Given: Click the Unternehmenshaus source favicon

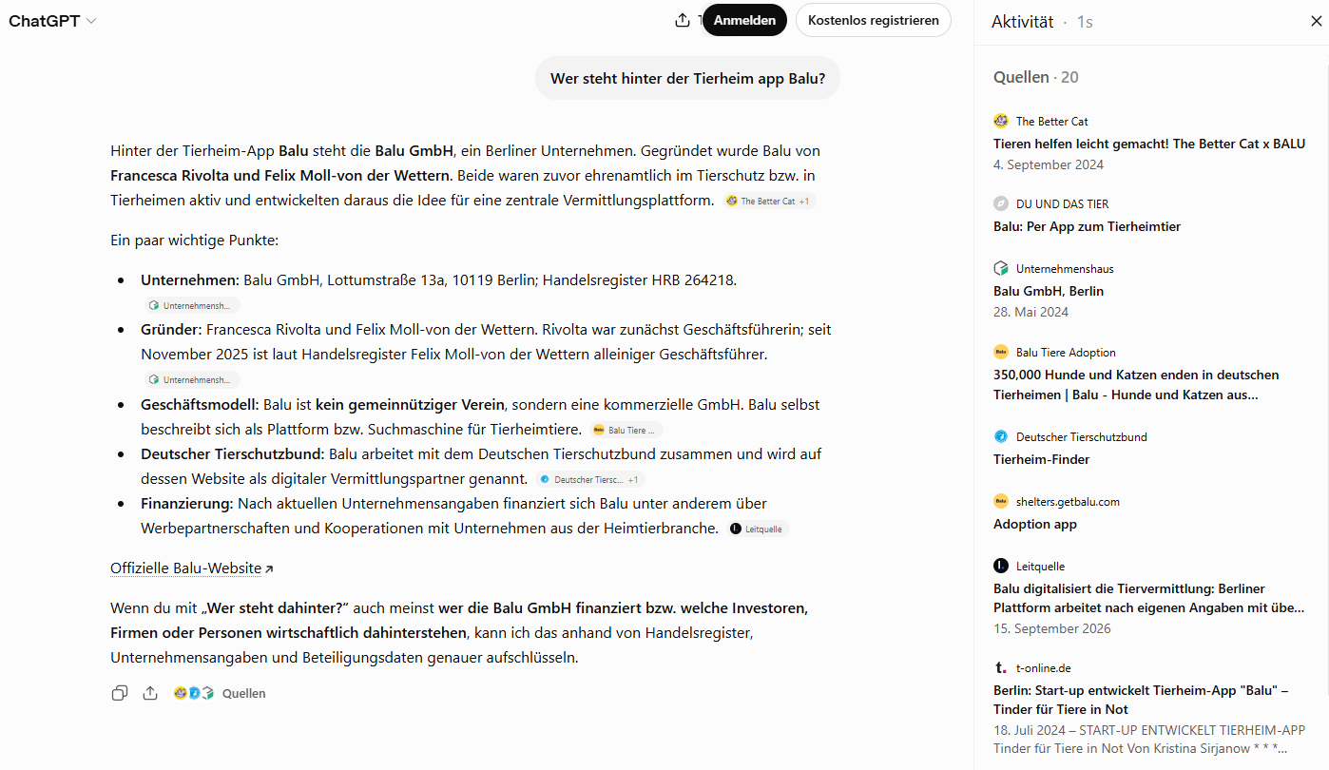Looking at the screenshot, I should point(1001,268).
